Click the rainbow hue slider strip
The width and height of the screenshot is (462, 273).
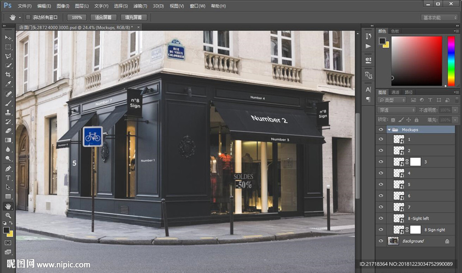(x=451, y=61)
